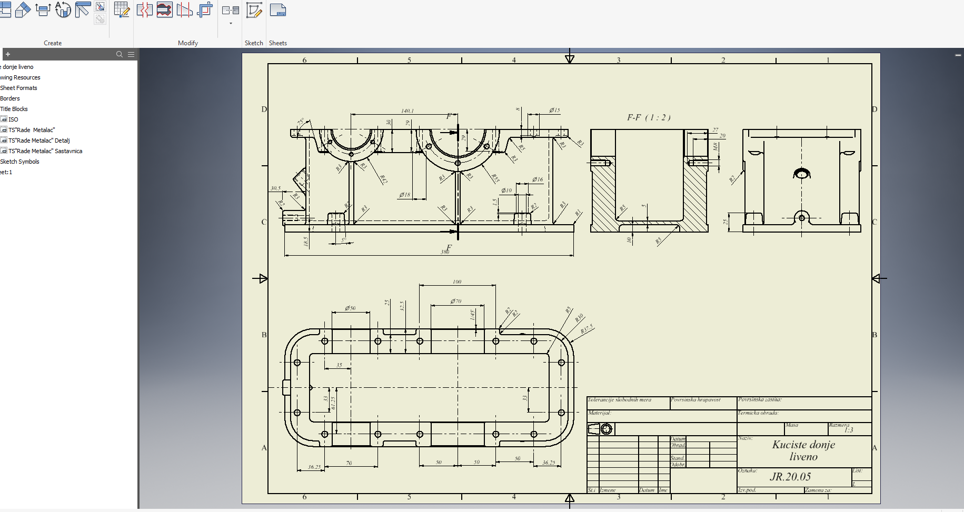
Task: Click the hatched F-F section view
Action: click(649, 180)
